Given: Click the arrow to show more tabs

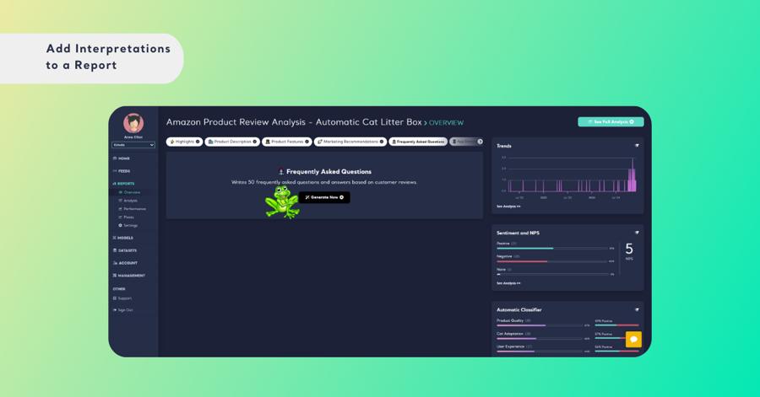Looking at the screenshot, I should pyautogui.click(x=480, y=142).
